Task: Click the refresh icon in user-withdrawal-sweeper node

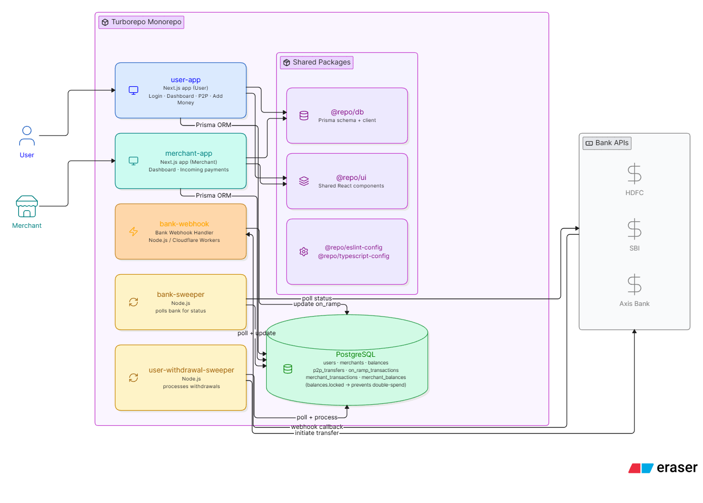Action: point(134,378)
